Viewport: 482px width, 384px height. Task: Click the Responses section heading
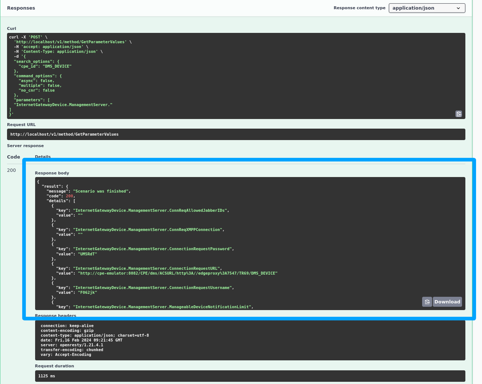coord(21,8)
